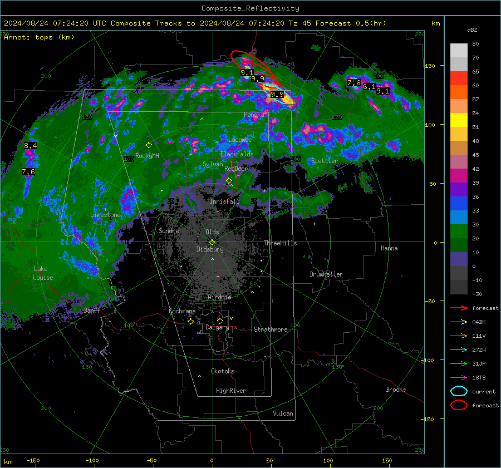Click the Stettler map label
The height and width of the screenshot is (468, 501).
click(x=325, y=161)
